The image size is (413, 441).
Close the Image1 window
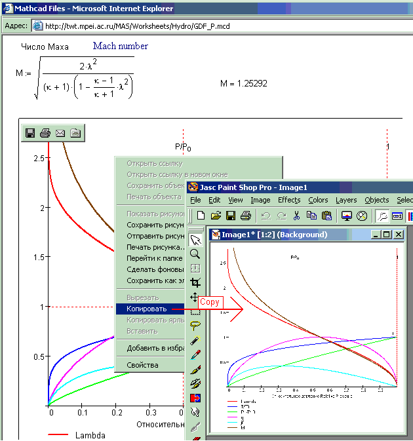[x=399, y=235]
